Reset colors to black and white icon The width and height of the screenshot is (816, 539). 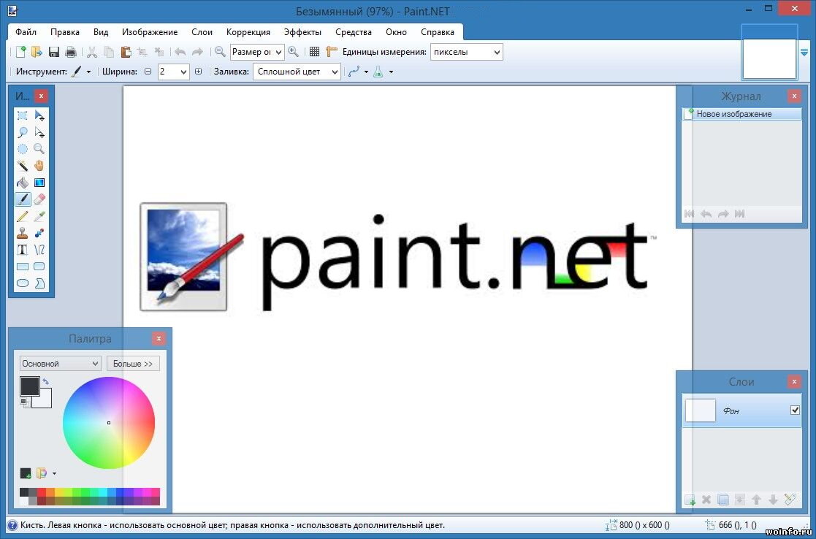tap(24, 402)
